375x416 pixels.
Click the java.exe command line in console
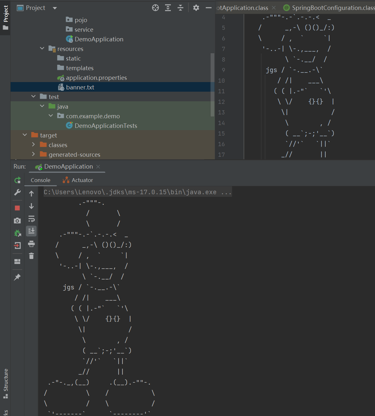[137, 192]
